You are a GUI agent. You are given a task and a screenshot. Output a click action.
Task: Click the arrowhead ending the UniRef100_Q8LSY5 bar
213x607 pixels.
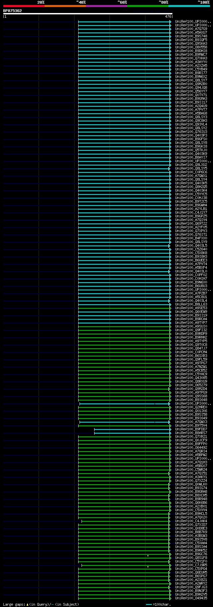point(169,169)
